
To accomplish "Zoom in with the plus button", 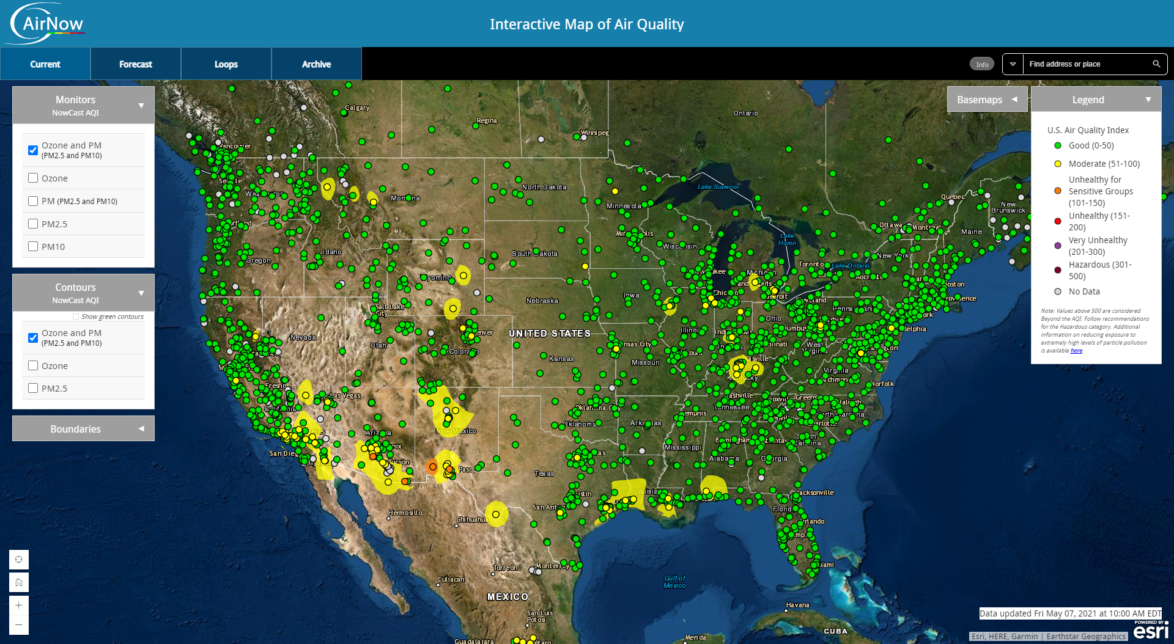I will (19, 605).
